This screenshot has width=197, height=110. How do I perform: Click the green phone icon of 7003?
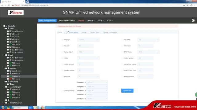click(10, 97)
